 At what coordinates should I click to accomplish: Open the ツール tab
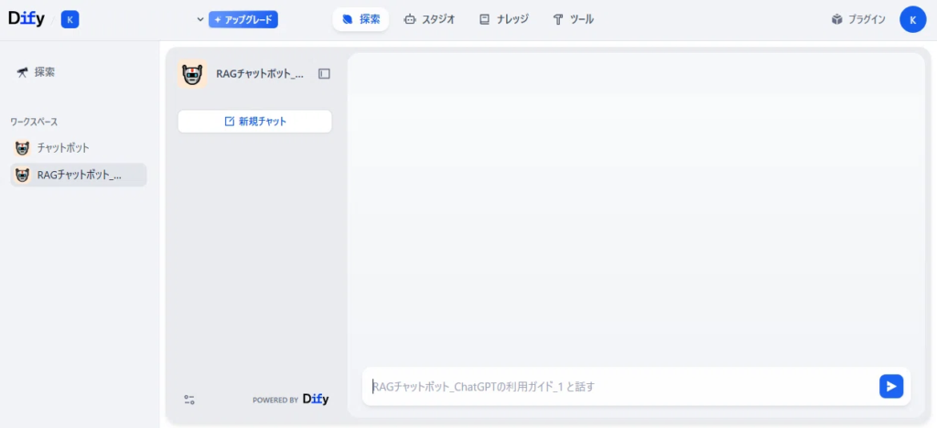coord(573,20)
